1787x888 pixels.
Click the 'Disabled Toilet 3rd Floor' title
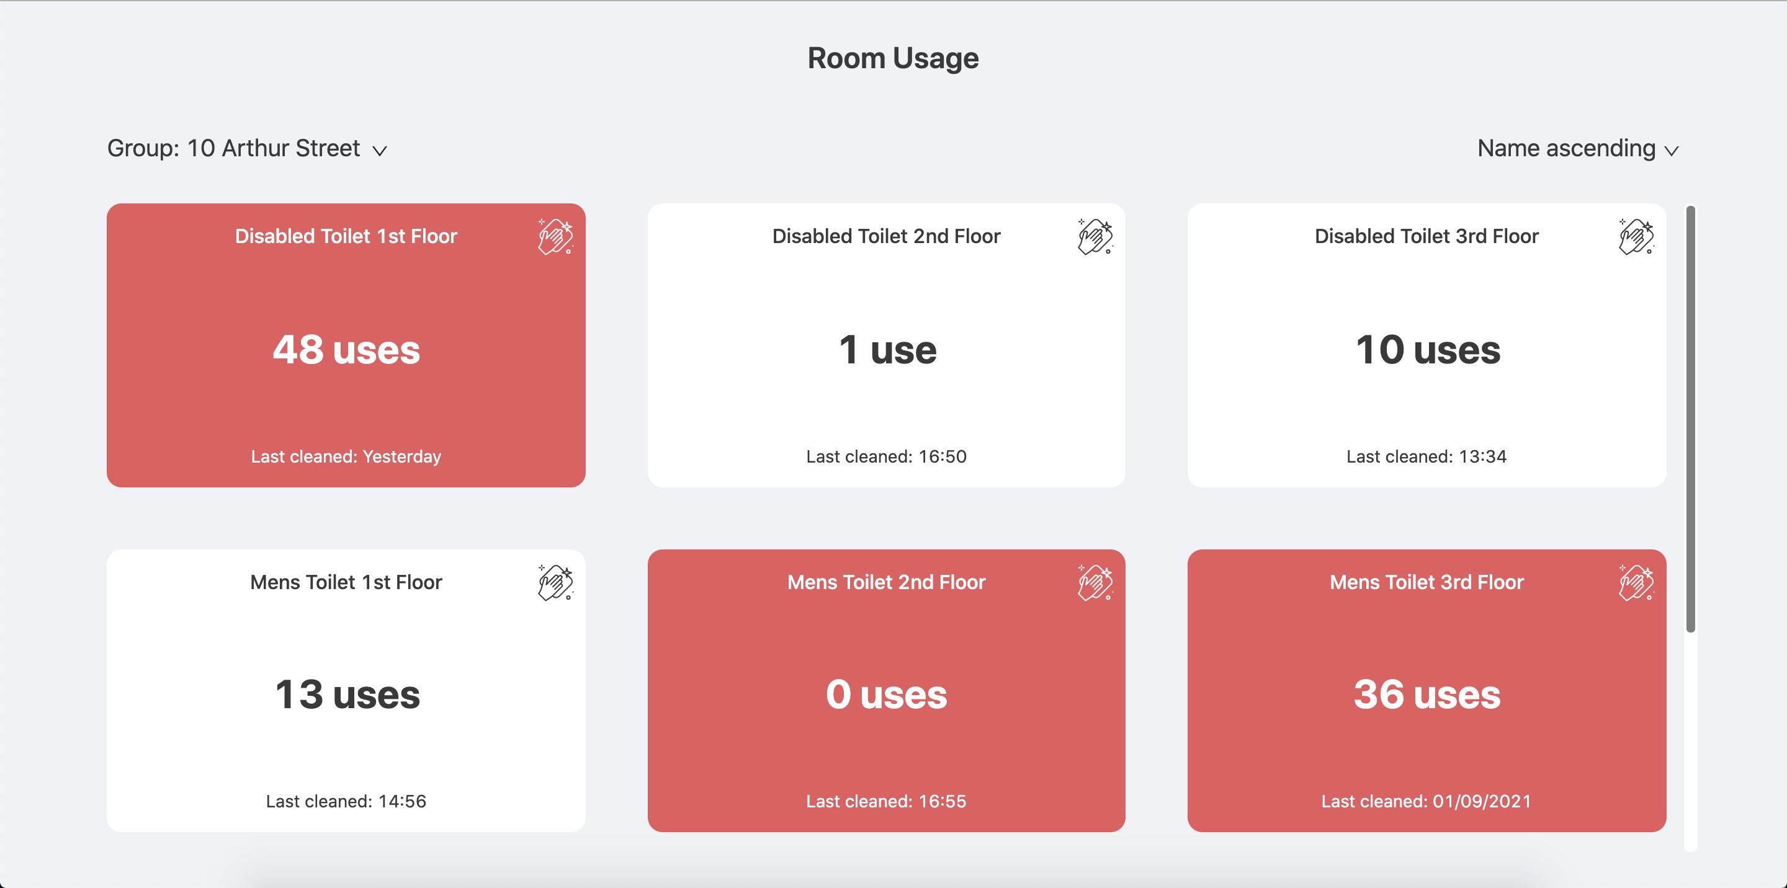[1427, 236]
